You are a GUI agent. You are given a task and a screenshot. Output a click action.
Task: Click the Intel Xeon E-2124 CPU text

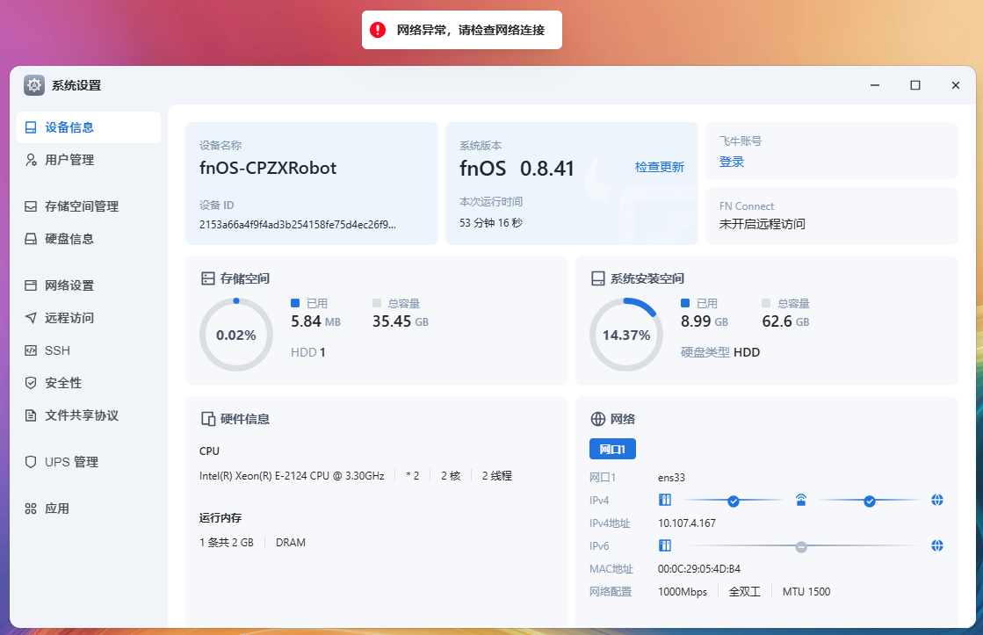(292, 476)
